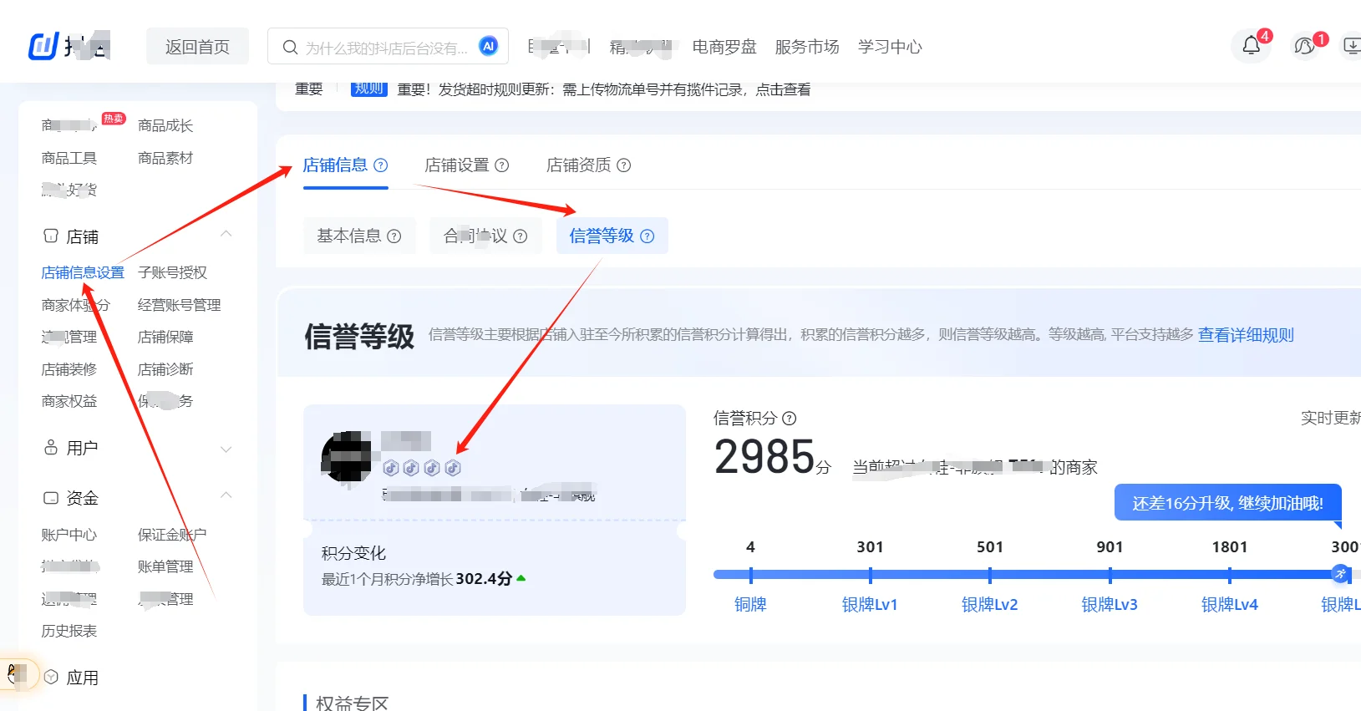Click the search magnifier icon
The image size is (1361, 711).
point(290,47)
